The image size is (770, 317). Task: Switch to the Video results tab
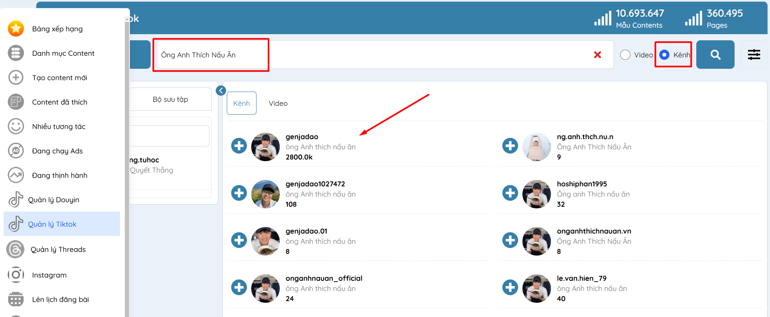coord(278,103)
